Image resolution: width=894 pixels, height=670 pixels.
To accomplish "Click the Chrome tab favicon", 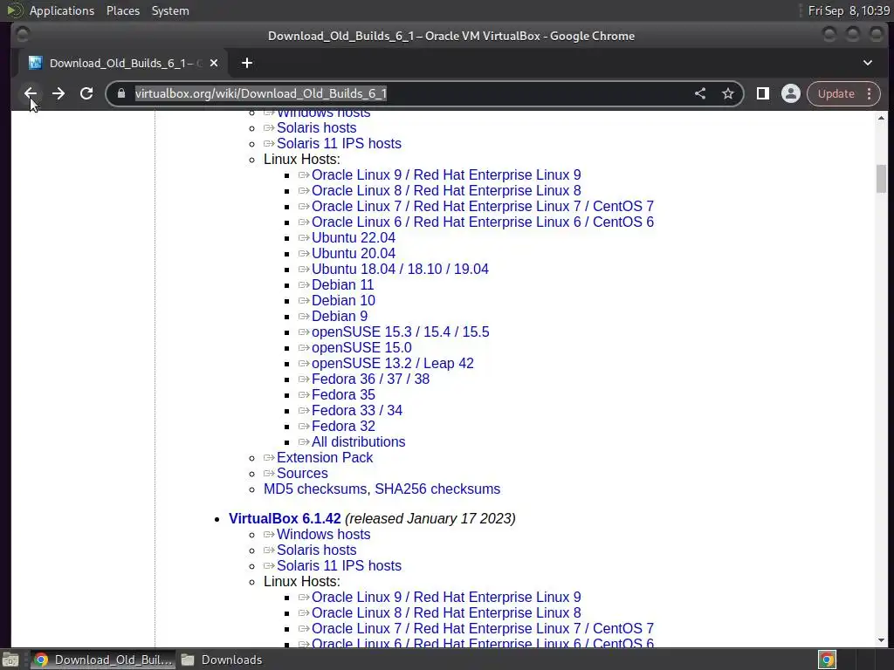I will (x=35, y=63).
